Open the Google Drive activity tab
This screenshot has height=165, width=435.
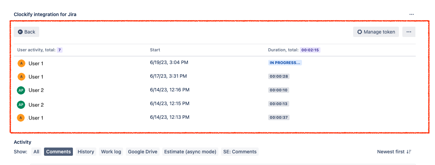[143, 152]
